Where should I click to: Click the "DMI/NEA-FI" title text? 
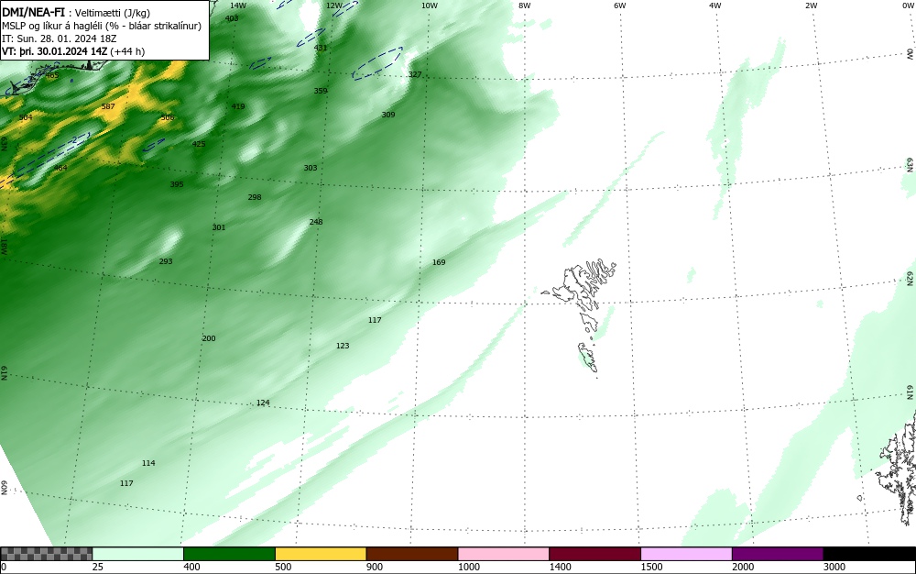[33, 12]
